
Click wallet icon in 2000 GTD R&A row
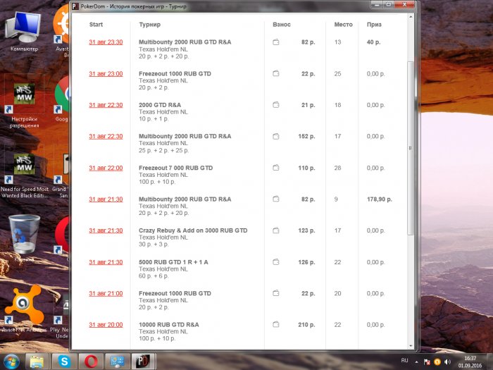point(276,105)
